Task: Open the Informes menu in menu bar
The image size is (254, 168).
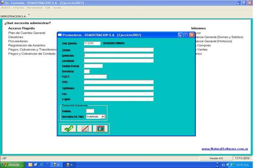Action: click(x=18, y=8)
